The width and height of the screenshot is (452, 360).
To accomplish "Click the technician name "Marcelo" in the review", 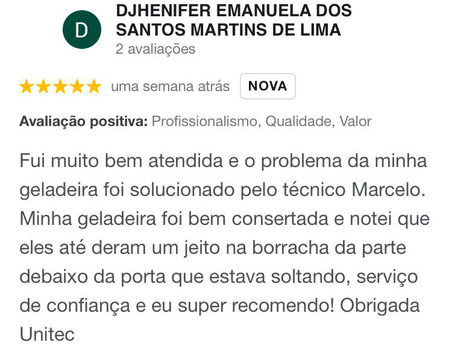I will (386, 189).
